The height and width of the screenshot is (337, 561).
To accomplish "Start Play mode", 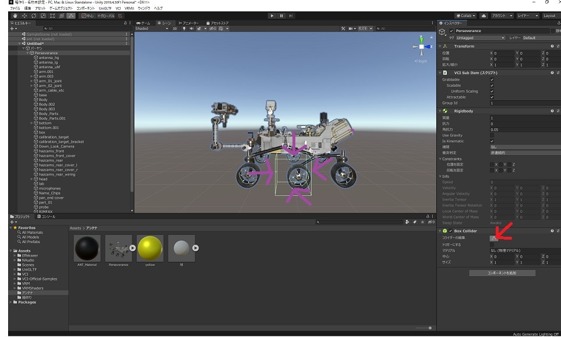I will (x=272, y=16).
